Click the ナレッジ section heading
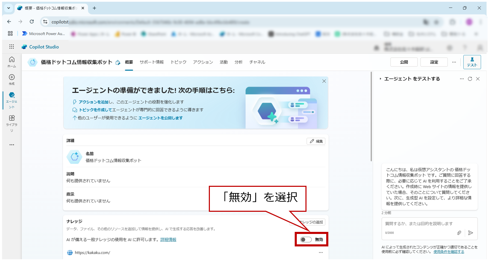This screenshot has width=489, height=270. (x=74, y=221)
